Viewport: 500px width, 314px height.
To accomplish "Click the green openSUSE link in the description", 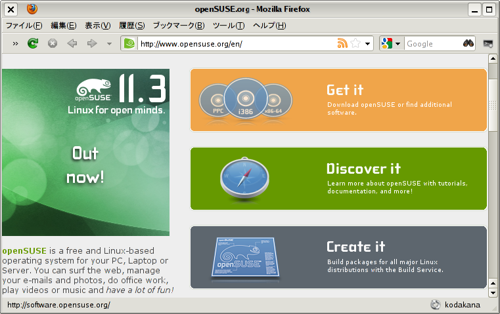I will (x=24, y=250).
